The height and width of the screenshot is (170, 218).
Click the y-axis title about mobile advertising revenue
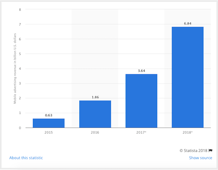[x=15, y=69]
